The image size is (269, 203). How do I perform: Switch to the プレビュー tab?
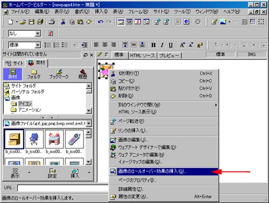tap(169, 56)
